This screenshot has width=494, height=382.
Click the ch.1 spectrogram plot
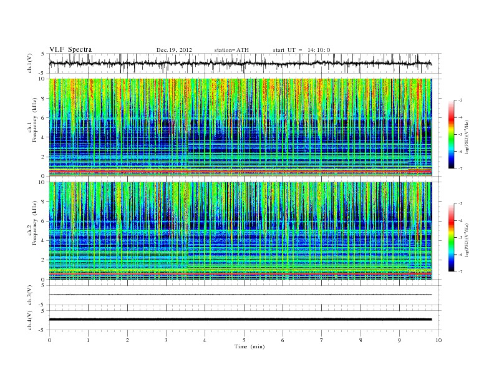pyautogui.click(x=240, y=127)
